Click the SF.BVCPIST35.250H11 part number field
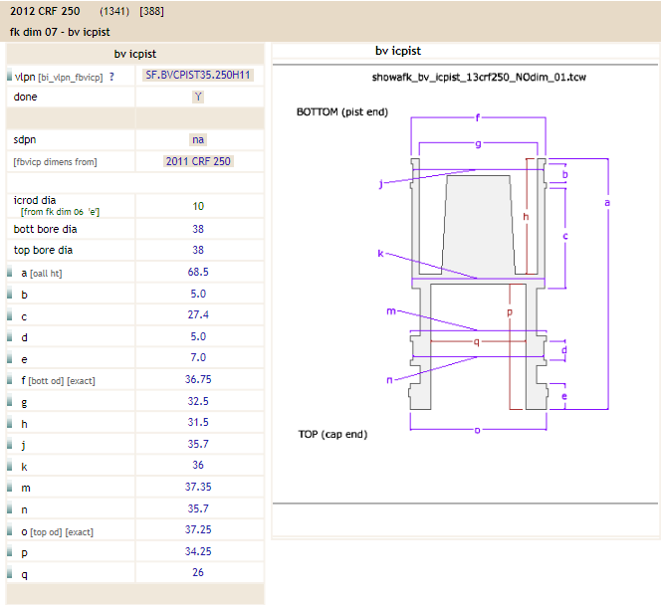The width and height of the screenshot is (661, 605). 198,76
